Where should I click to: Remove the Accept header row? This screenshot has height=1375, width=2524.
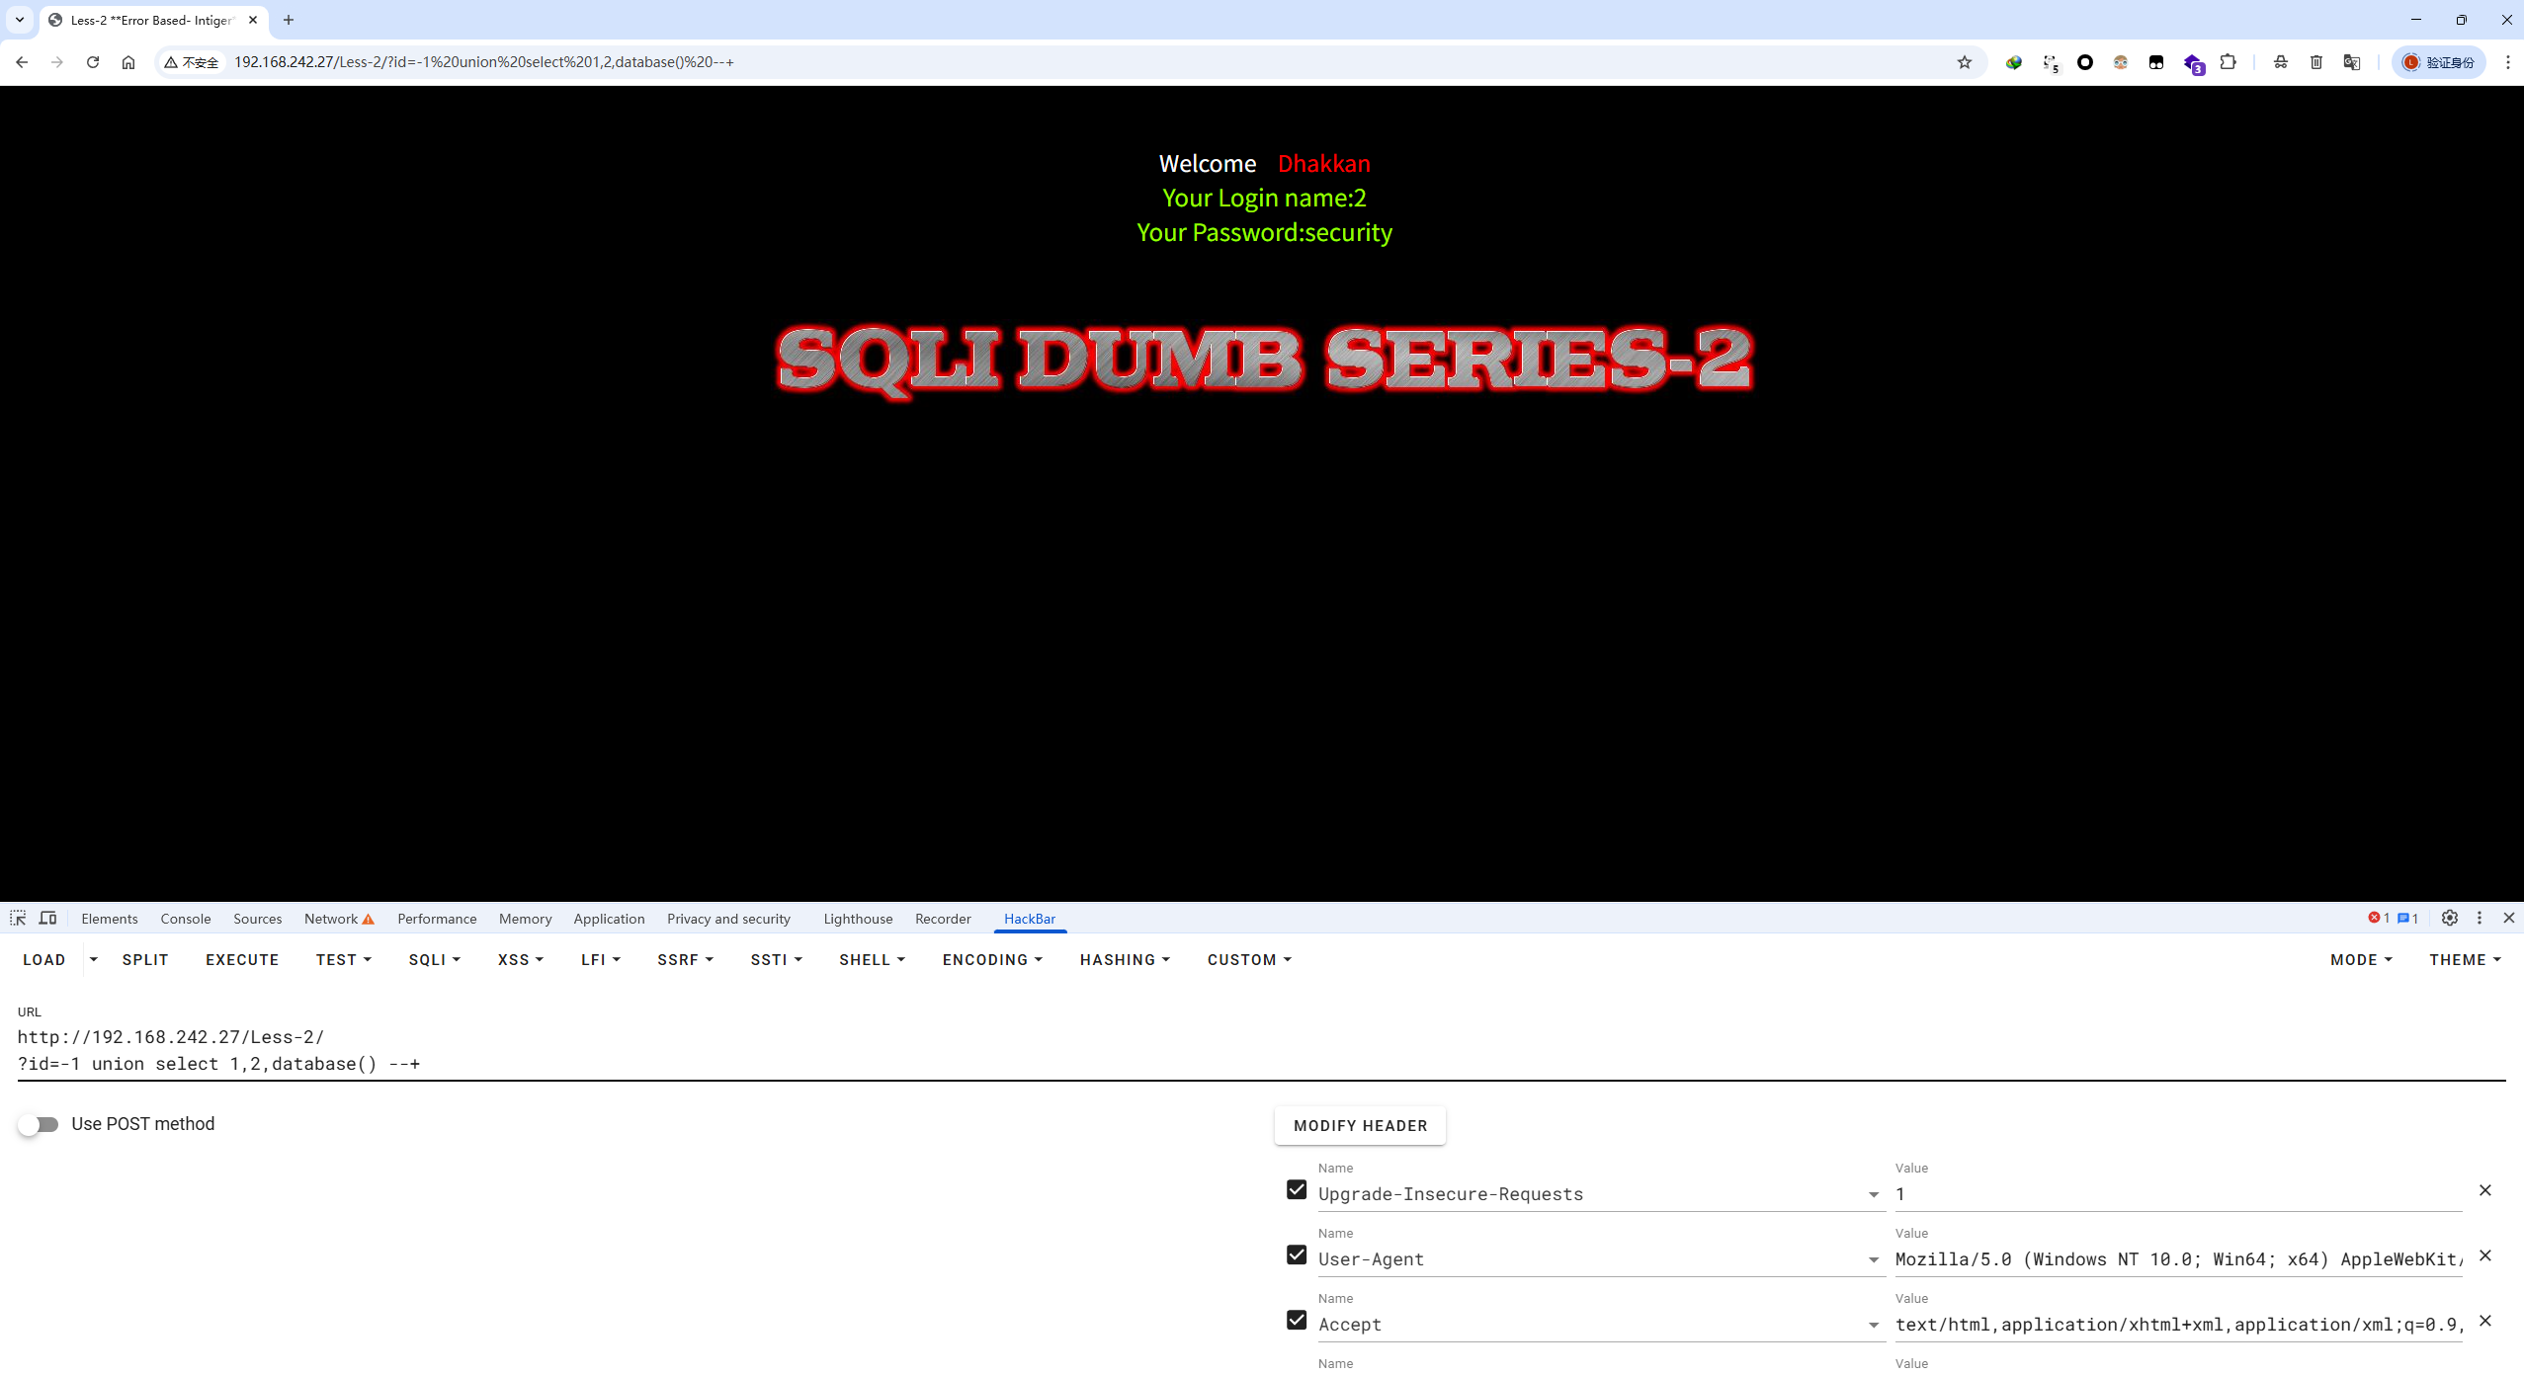pyautogui.click(x=2485, y=1321)
